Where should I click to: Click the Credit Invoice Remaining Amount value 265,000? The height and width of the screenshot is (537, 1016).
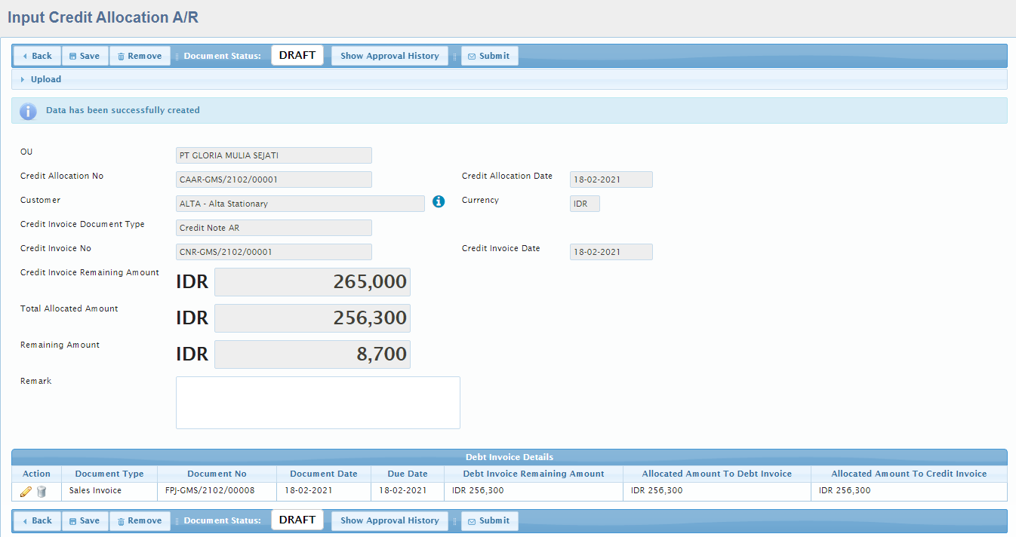(312, 282)
